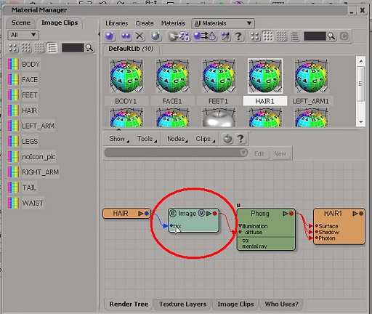Switch left panel to list view icon
Image resolution: width=372 pixels, height=314 pixels.
tap(52, 48)
